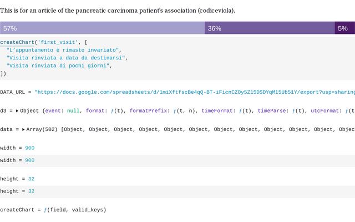
Task: Click the gray width = 900 source cell
Action: click(17, 160)
